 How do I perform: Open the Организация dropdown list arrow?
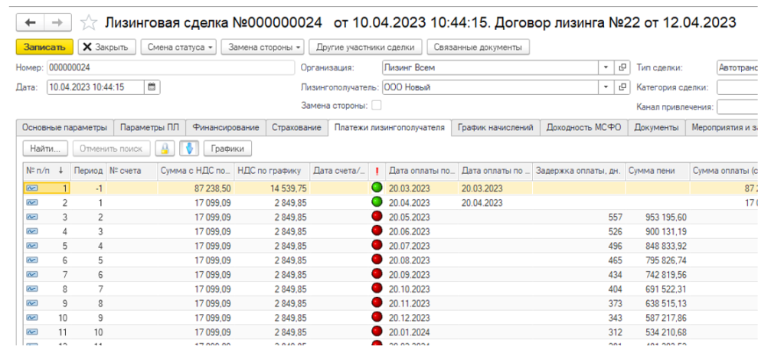(606, 67)
